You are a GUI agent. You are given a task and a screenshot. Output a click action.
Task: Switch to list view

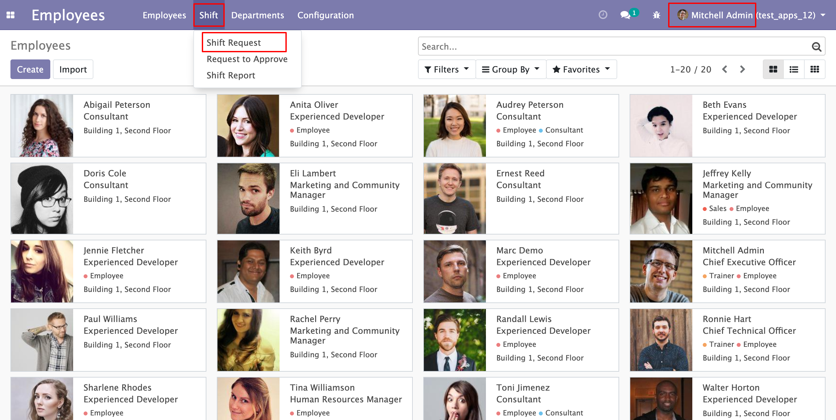(794, 69)
